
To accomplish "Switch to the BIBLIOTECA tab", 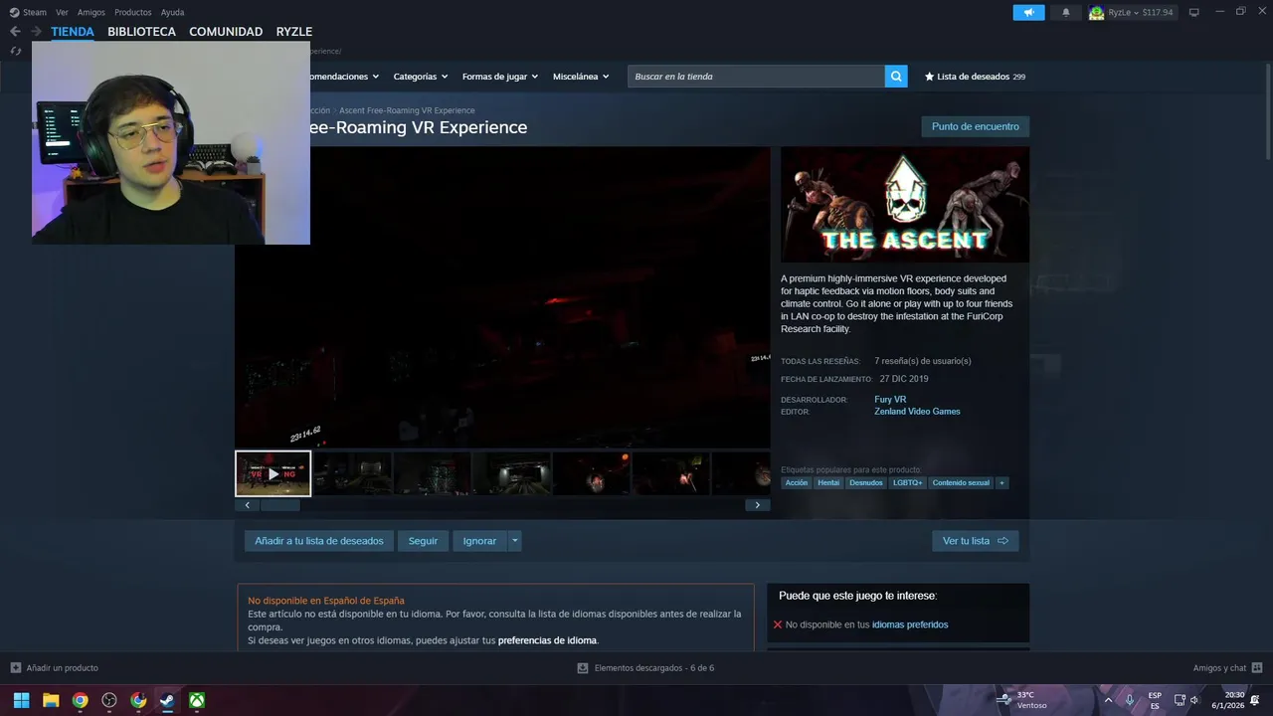I will (141, 32).
